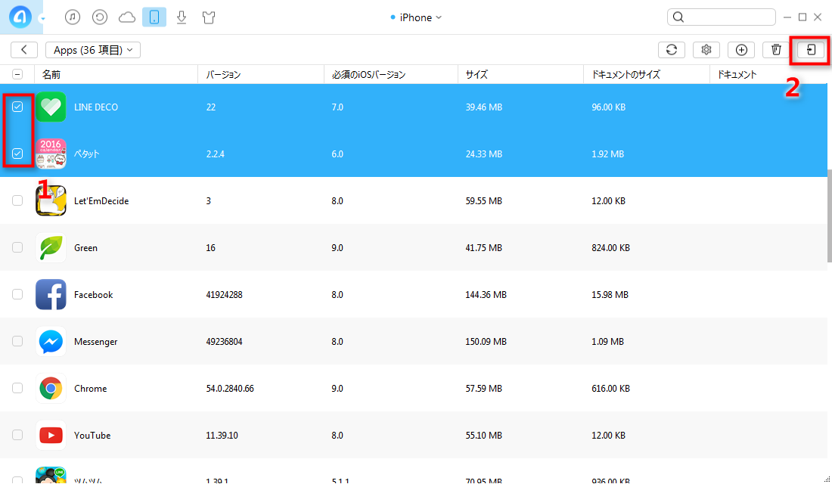The image size is (832, 484).
Task: Sort by the ドキュメント column header
Action: pos(768,74)
